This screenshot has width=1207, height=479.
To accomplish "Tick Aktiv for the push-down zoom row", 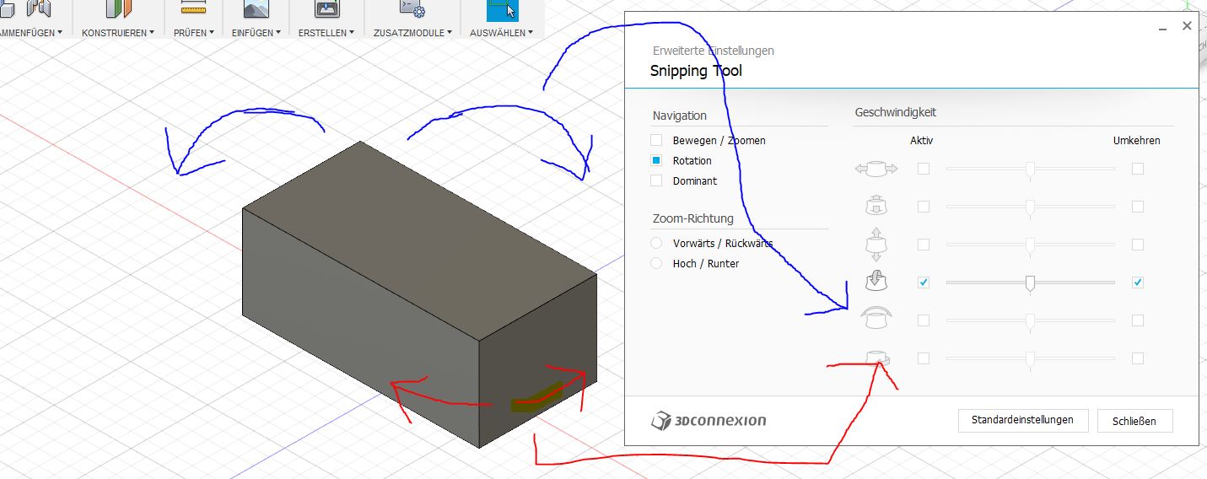I will (x=924, y=206).
